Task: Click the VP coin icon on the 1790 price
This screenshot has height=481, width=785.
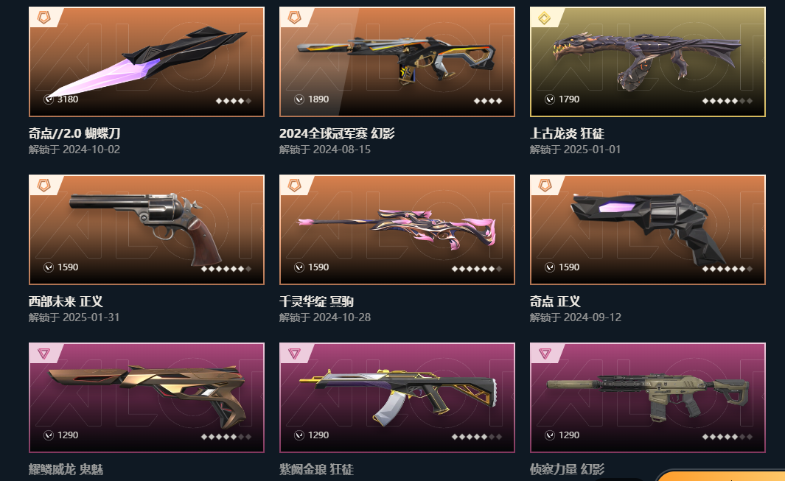Action: click(550, 99)
